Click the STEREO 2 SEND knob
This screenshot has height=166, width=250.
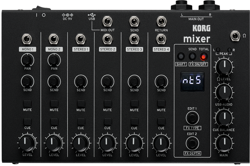108,81
